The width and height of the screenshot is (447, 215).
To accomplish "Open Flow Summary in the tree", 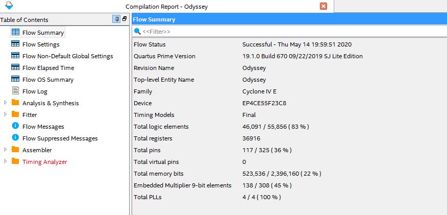I will coord(43,33).
